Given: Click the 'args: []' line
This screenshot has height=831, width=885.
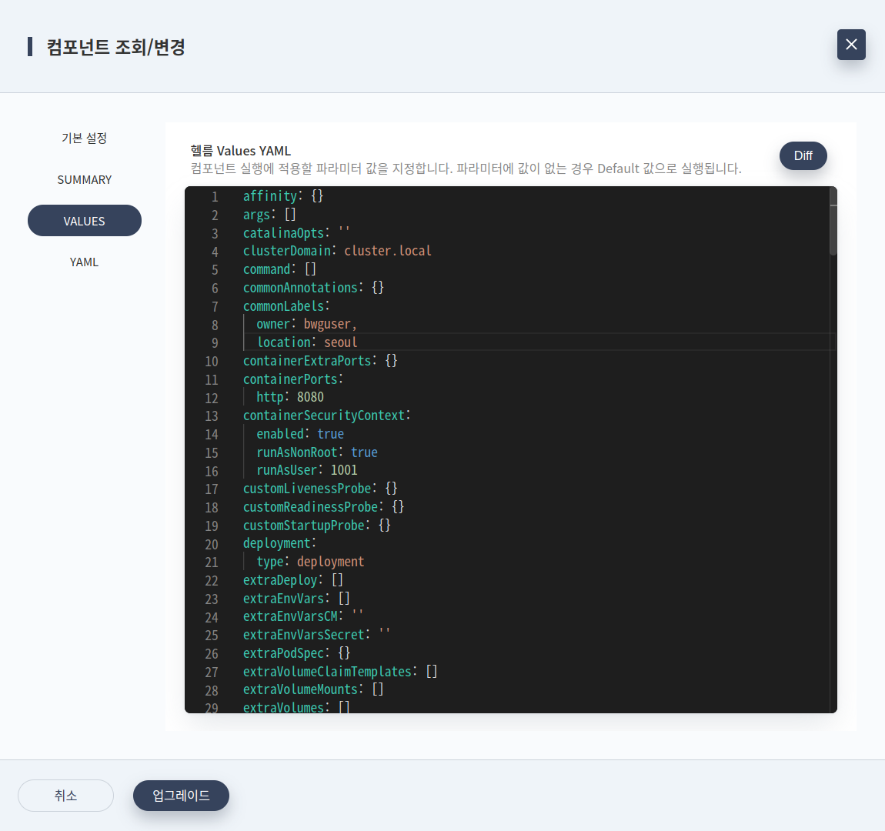Looking at the screenshot, I should coord(269,215).
